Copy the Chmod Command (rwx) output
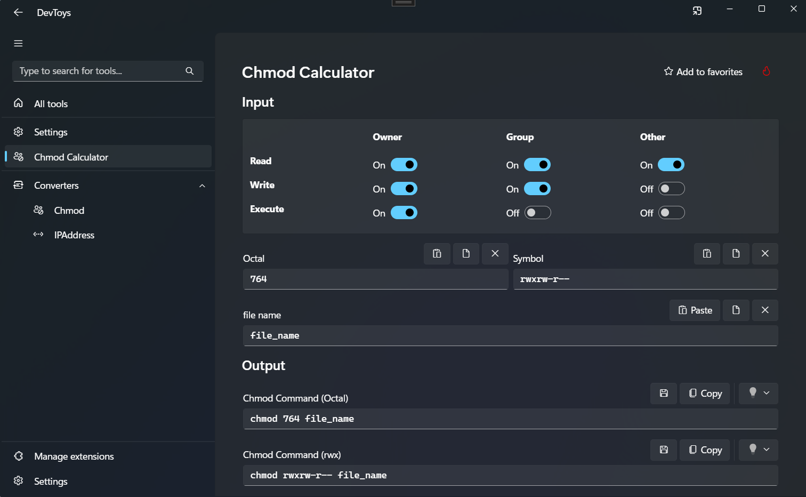 click(705, 450)
